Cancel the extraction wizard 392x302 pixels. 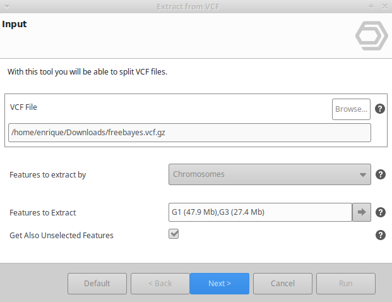(283, 284)
